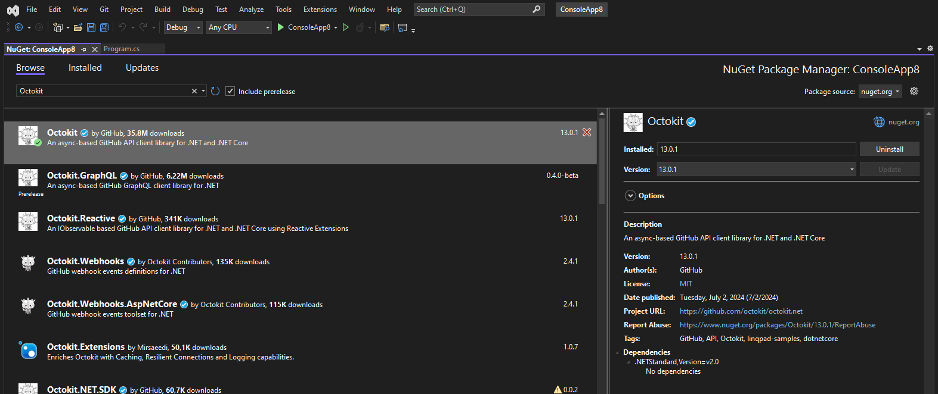The image size is (938, 394).
Task: Click the Octokit.Webhooks package icon
Action: [28, 262]
